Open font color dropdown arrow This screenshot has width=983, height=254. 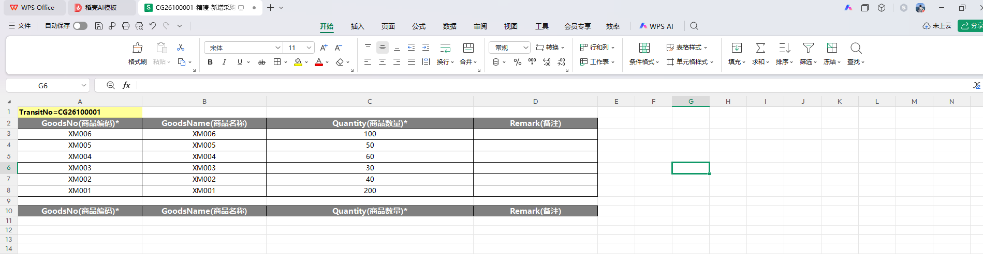tap(327, 62)
